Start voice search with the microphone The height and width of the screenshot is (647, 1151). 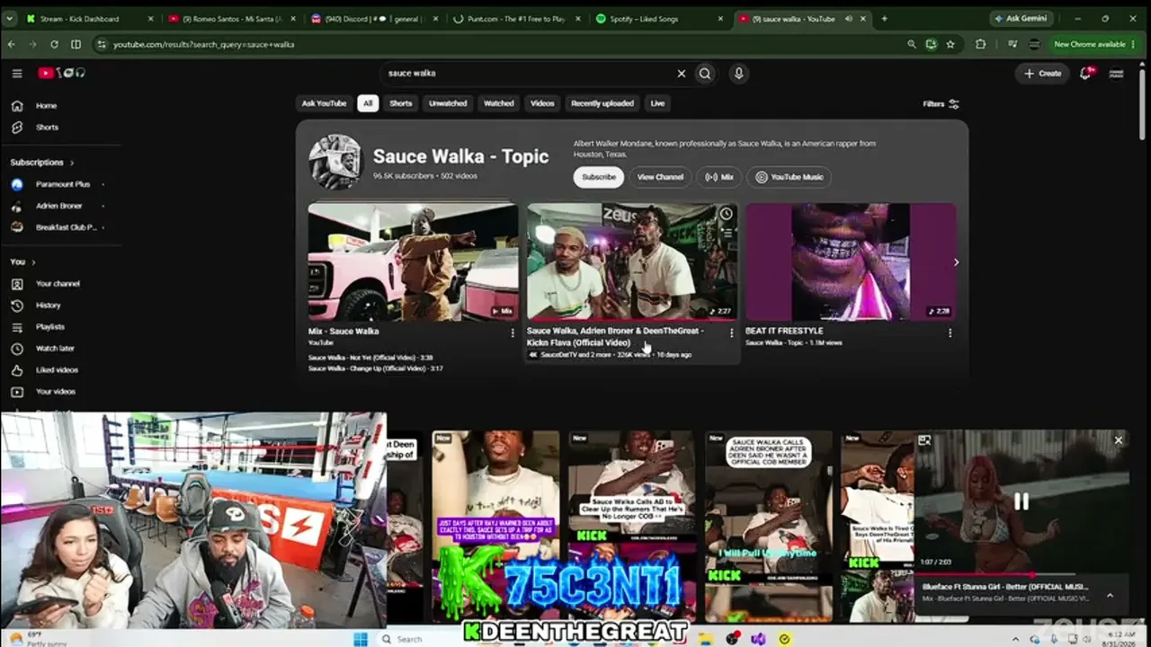(738, 74)
